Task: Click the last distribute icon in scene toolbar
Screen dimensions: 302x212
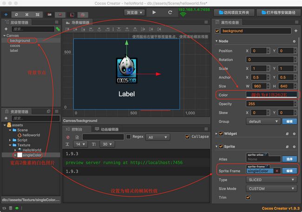Action: click(x=159, y=29)
